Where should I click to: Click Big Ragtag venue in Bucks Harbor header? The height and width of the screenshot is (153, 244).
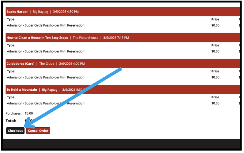pyautogui.click(x=40, y=12)
